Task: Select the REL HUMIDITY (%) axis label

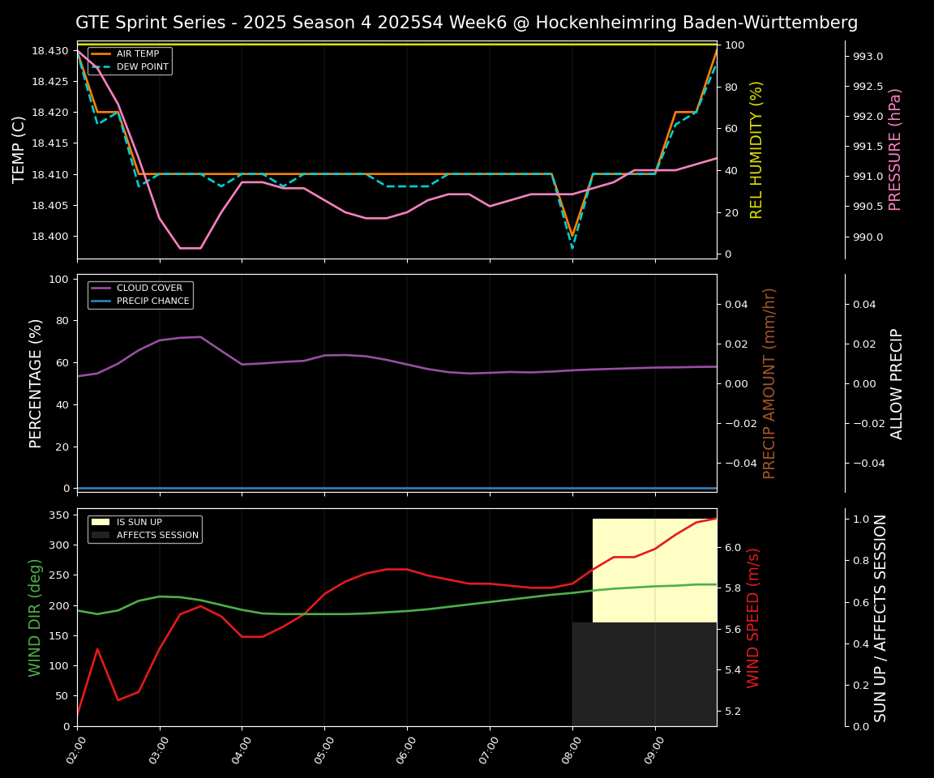Action: pos(756,150)
